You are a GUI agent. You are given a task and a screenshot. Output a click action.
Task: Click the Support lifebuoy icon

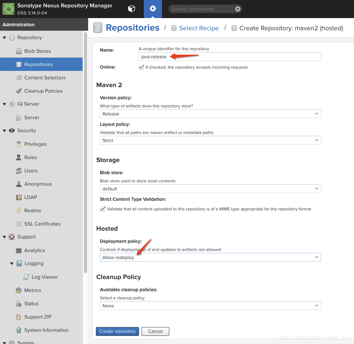click(12, 237)
